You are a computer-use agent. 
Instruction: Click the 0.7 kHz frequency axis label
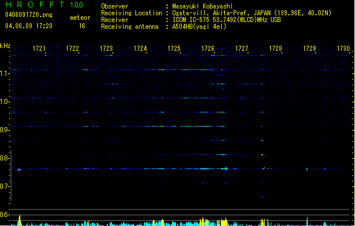(x=5, y=186)
